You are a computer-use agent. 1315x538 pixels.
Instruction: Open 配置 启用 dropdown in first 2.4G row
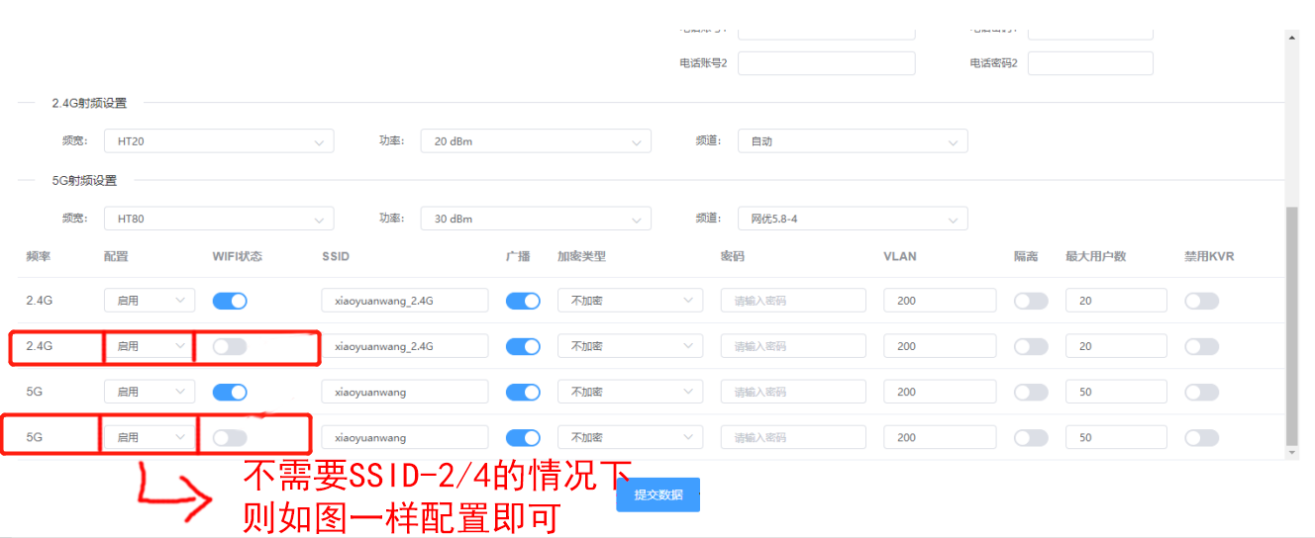tap(150, 301)
